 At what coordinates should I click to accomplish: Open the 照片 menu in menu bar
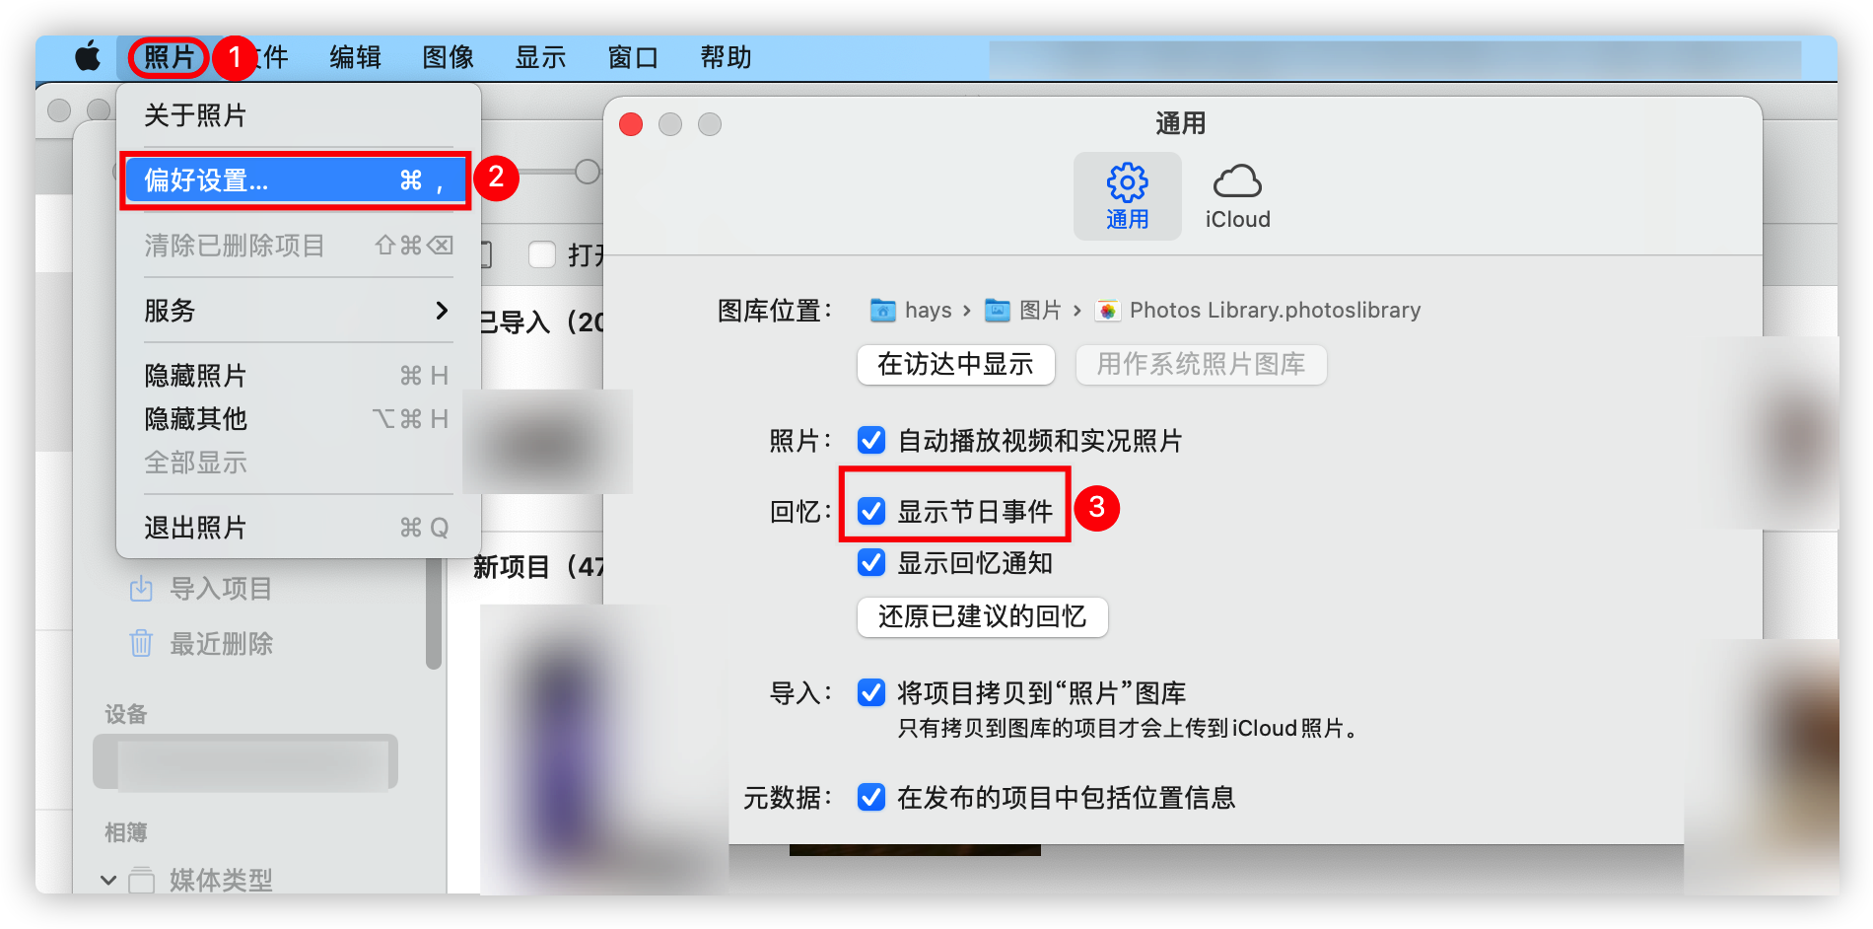click(170, 57)
